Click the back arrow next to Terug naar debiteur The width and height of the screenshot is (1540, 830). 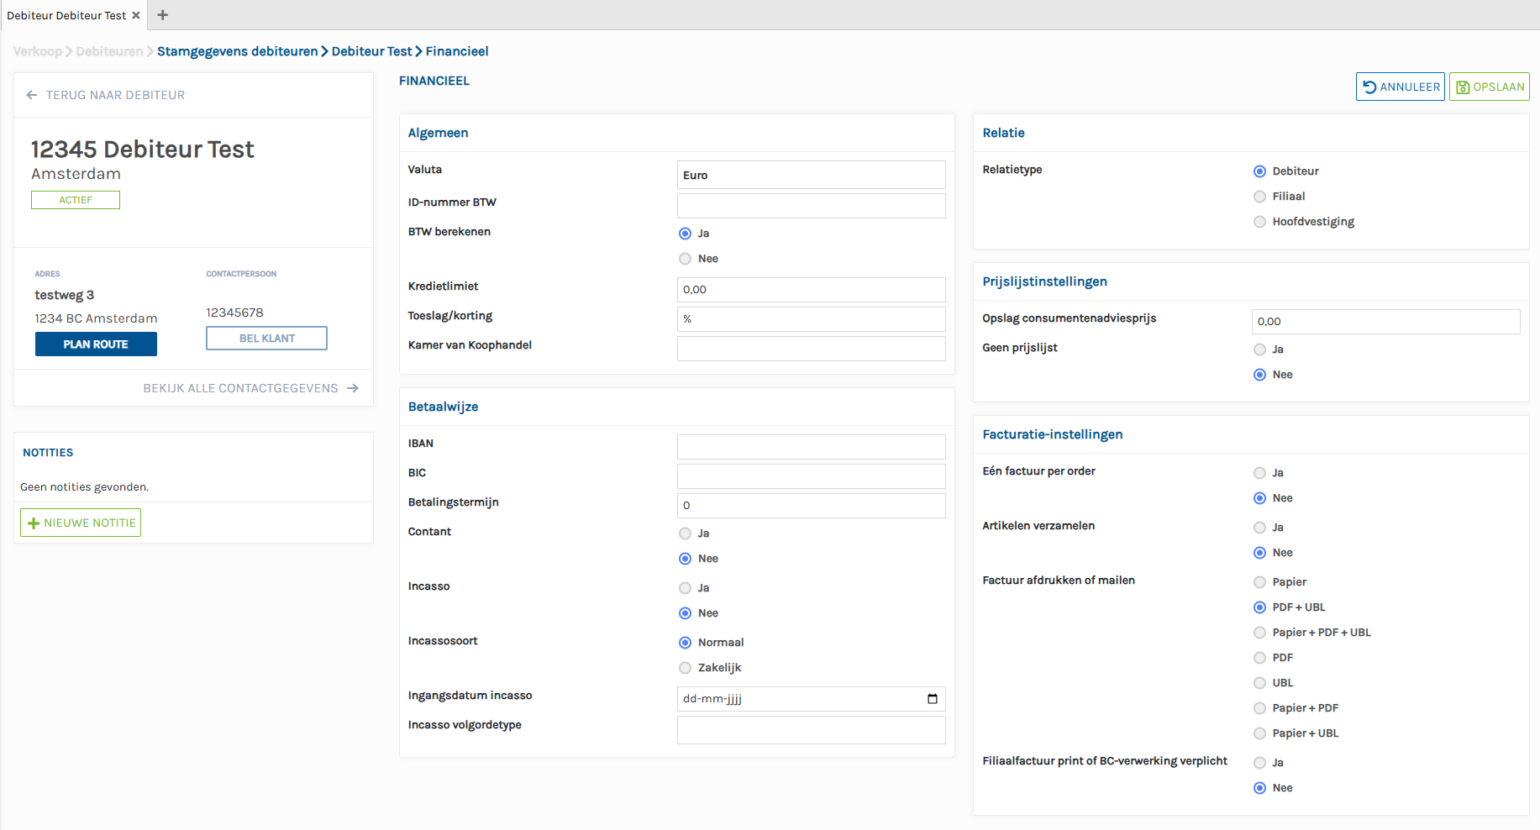point(32,95)
